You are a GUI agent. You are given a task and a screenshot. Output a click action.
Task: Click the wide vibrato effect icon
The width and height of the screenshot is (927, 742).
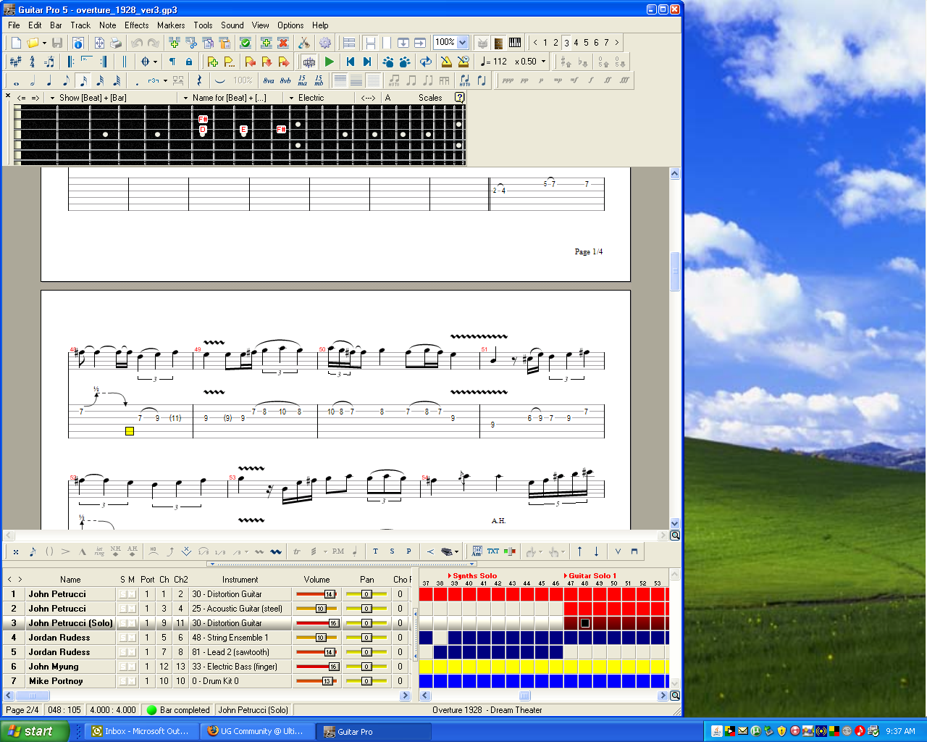(x=276, y=551)
